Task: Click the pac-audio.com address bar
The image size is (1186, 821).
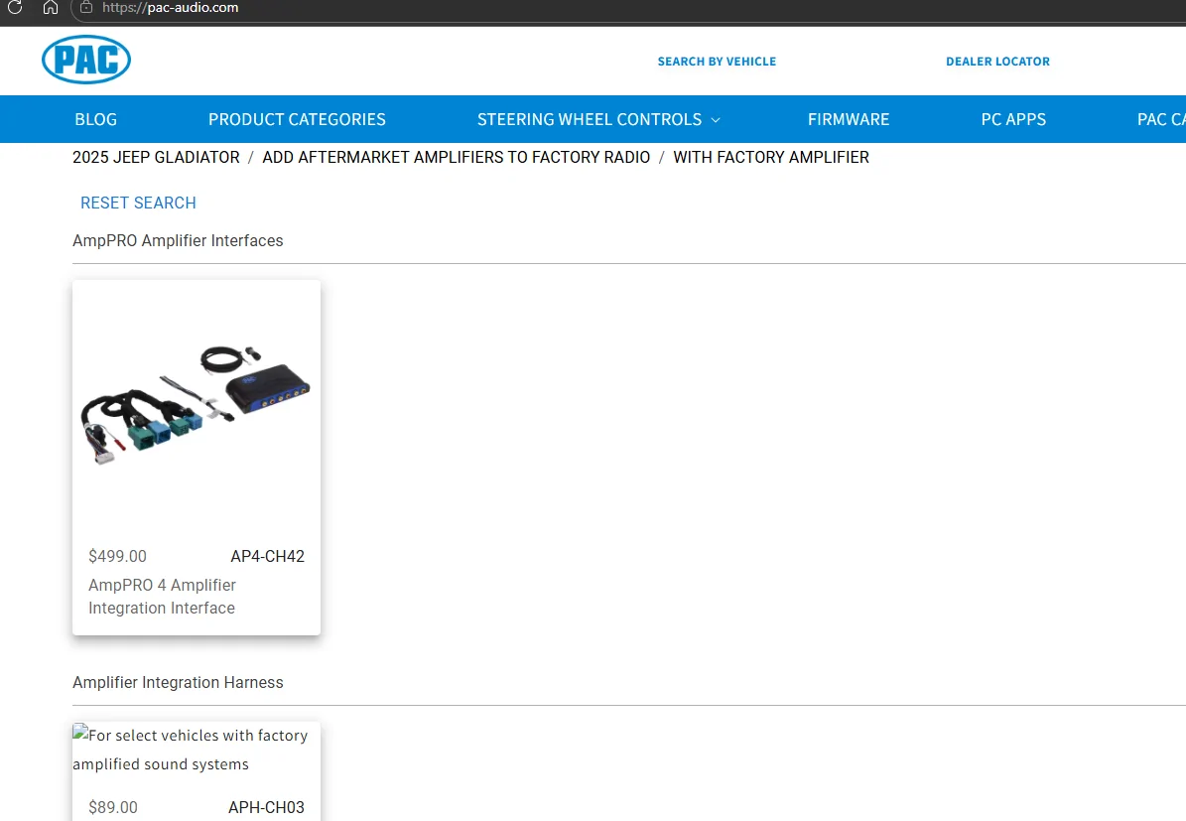Action: click(x=628, y=8)
